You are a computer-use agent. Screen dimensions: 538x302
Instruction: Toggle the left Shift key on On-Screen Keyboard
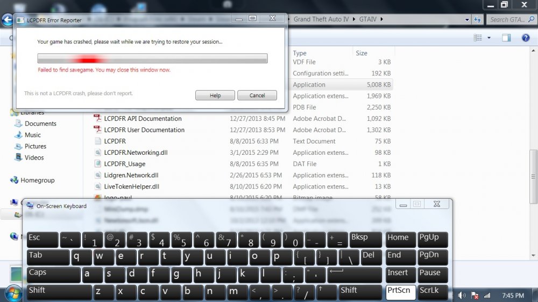(x=59, y=293)
